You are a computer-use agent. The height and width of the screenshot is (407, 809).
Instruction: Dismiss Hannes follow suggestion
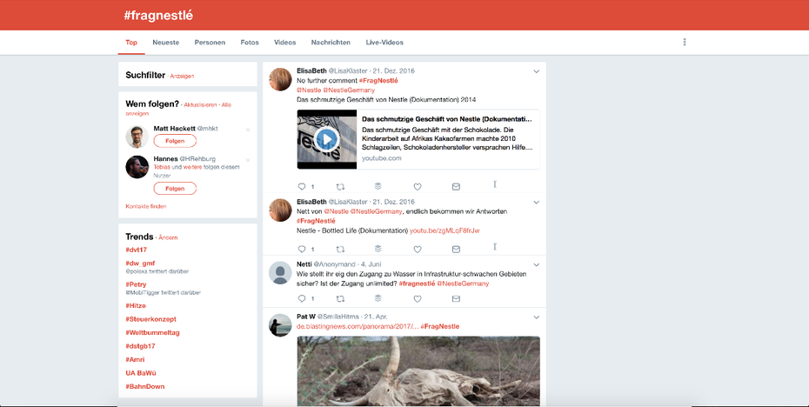tap(248, 160)
